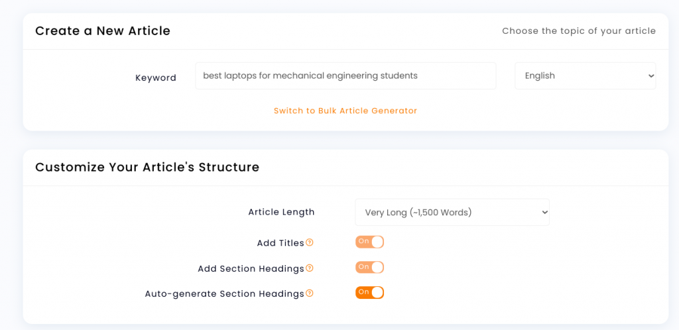Click the Create a New Article heading
The height and width of the screenshot is (330, 679).
(103, 30)
